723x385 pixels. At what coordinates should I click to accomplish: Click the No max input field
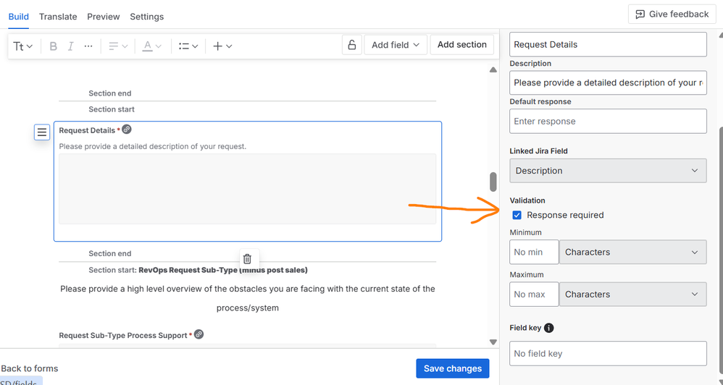pyautogui.click(x=534, y=295)
